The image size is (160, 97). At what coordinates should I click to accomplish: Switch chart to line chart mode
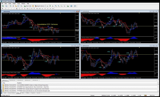[53, 6]
